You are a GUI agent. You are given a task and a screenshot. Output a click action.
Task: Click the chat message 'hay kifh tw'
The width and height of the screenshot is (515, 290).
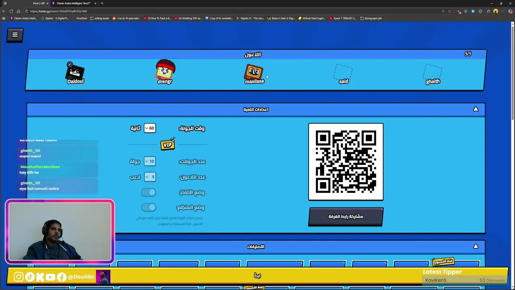pyautogui.click(x=29, y=172)
